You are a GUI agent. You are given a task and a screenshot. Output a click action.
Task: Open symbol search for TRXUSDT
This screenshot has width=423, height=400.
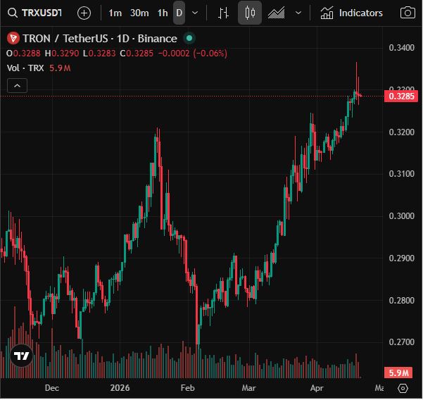pos(34,13)
